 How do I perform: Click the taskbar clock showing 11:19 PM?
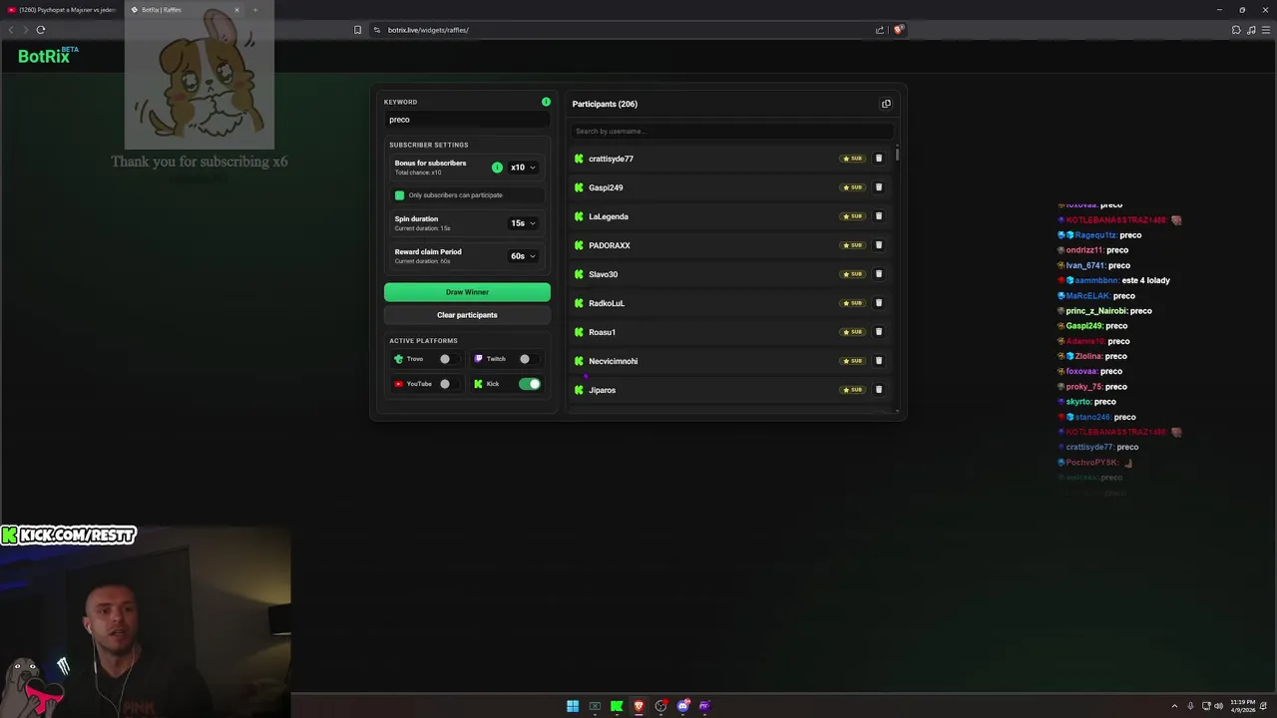point(1243,706)
